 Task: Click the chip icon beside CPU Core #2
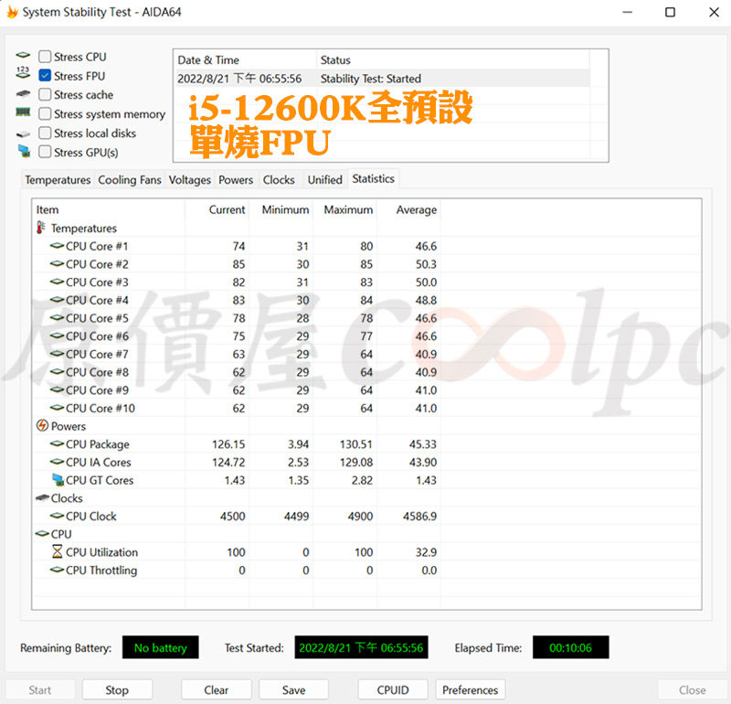point(57,263)
